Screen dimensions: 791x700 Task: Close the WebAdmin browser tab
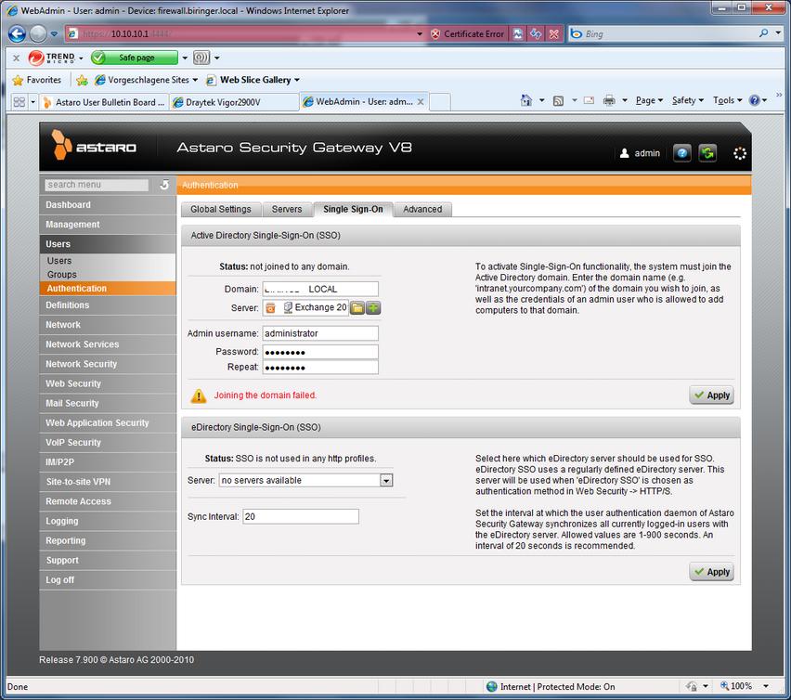click(x=421, y=102)
